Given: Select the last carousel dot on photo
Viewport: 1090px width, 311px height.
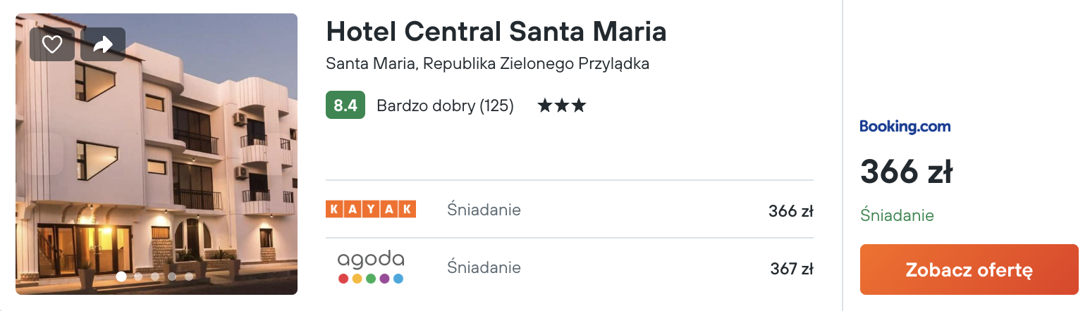Looking at the screenshot, I should click(189, 277).
